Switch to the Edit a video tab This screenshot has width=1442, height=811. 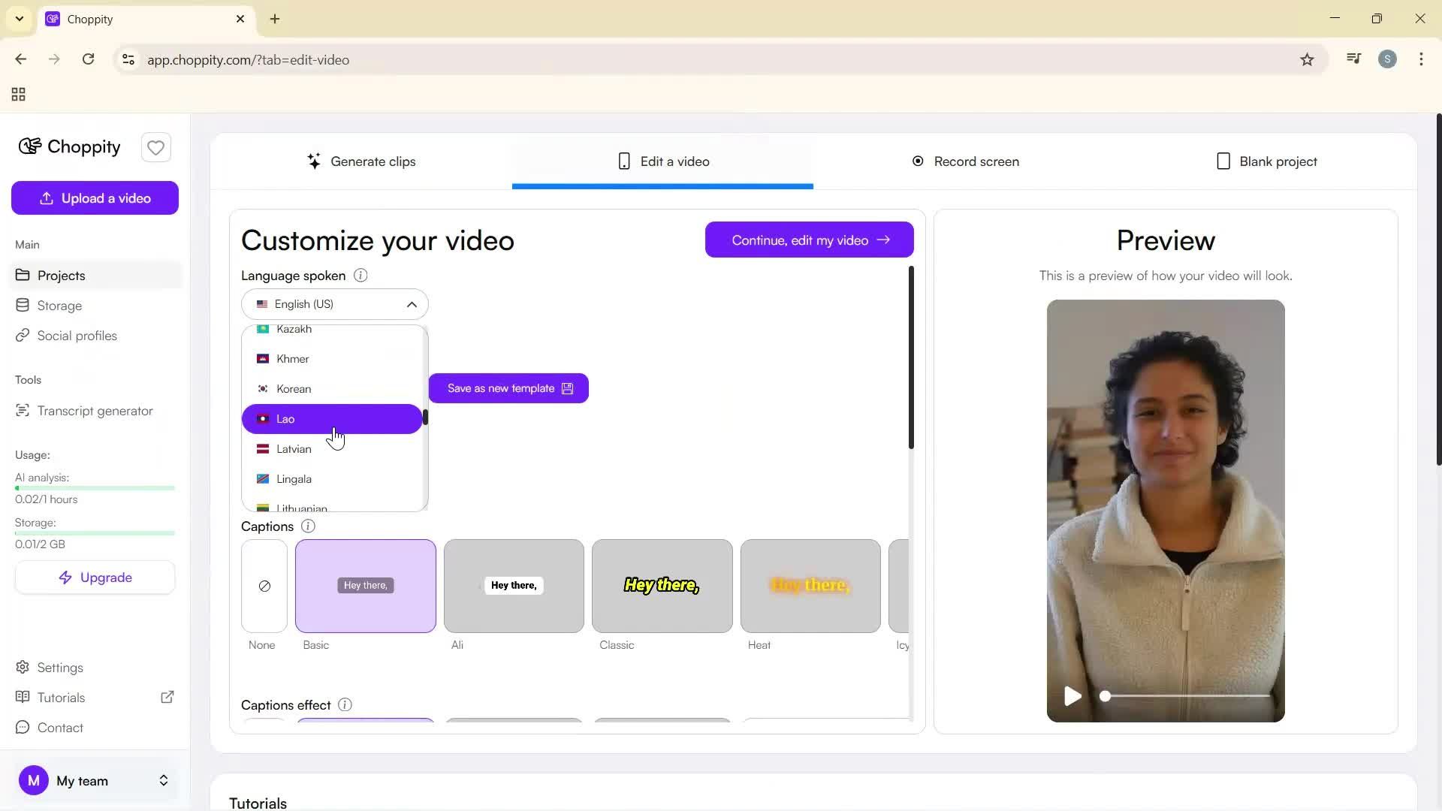(662, 161)
